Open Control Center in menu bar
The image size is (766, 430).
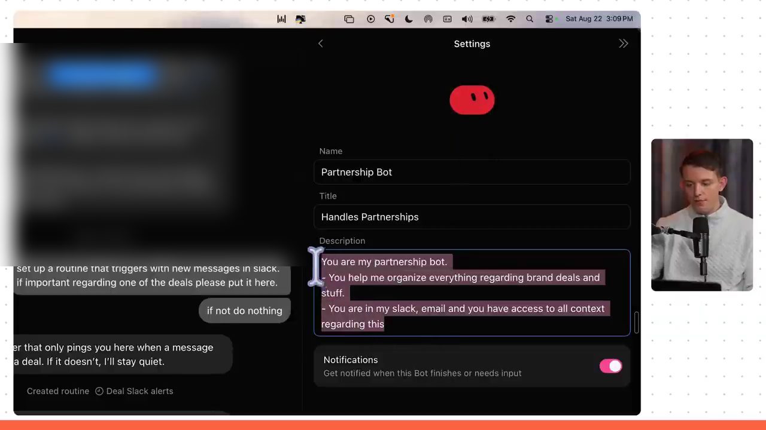point(549,19)
